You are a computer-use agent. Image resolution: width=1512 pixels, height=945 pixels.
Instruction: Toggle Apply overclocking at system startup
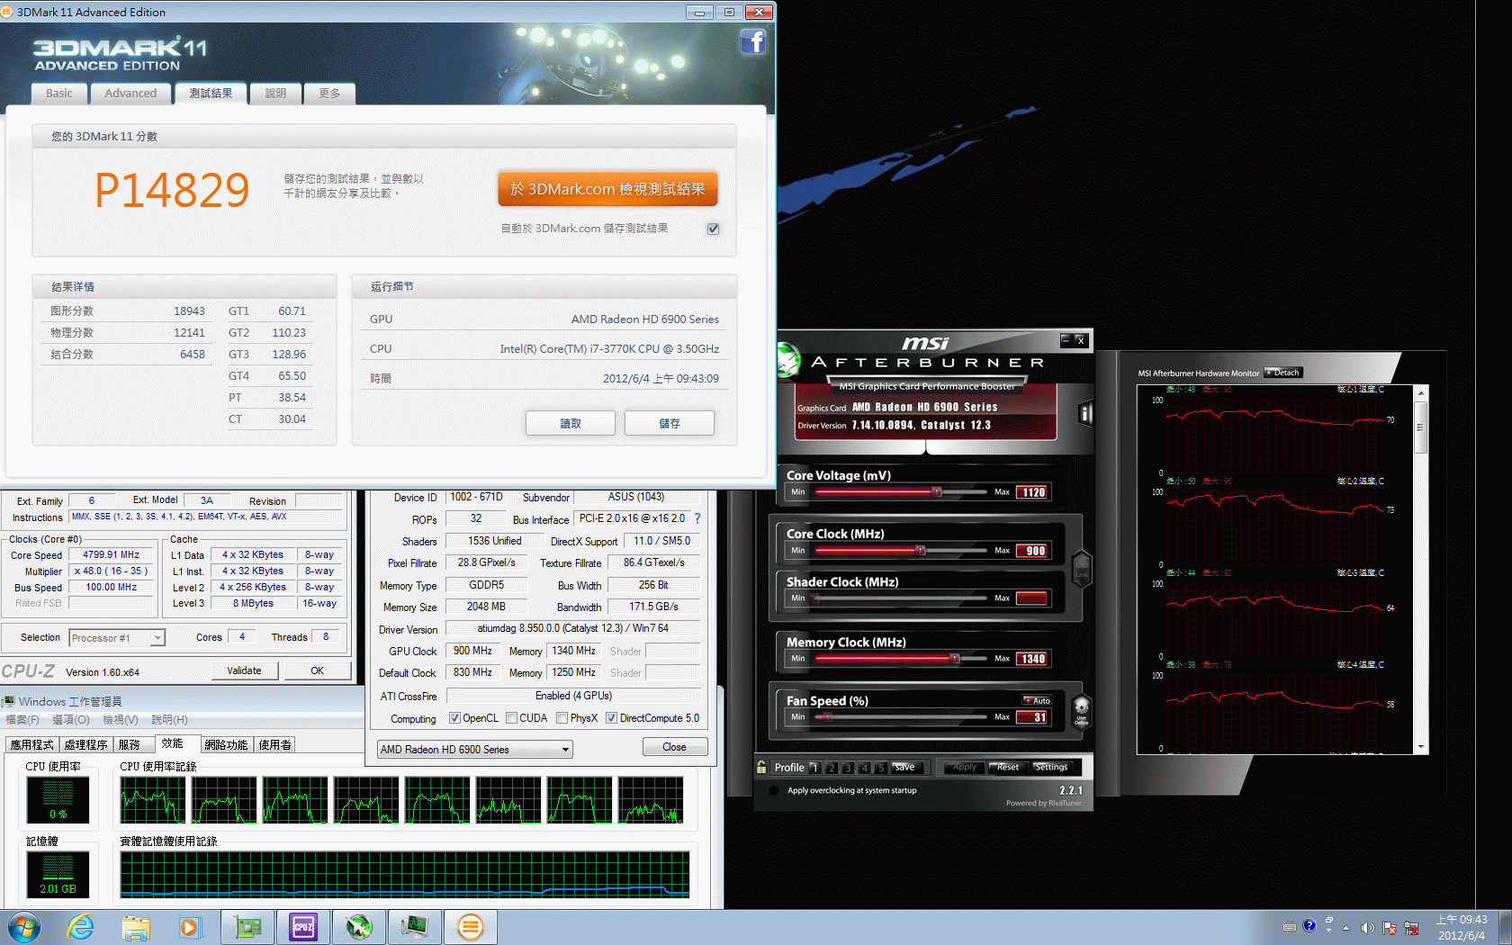pos(774,790)
